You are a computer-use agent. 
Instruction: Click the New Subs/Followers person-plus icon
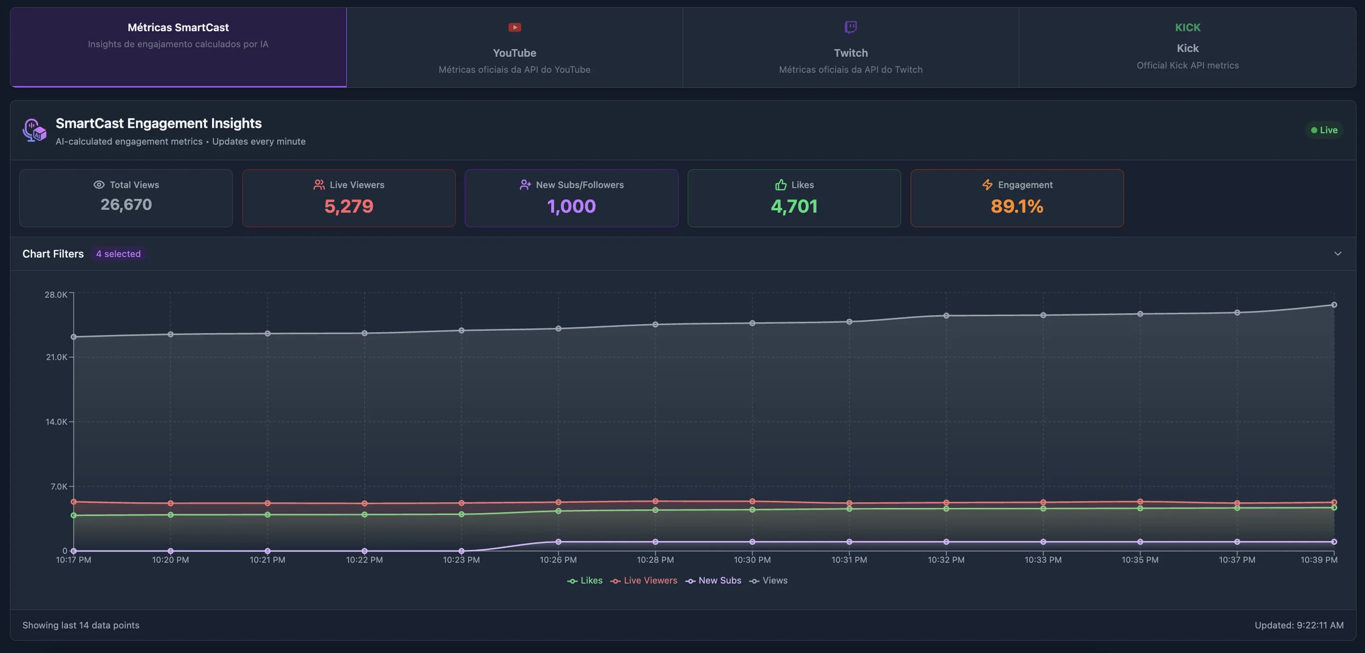pos(525,184)
